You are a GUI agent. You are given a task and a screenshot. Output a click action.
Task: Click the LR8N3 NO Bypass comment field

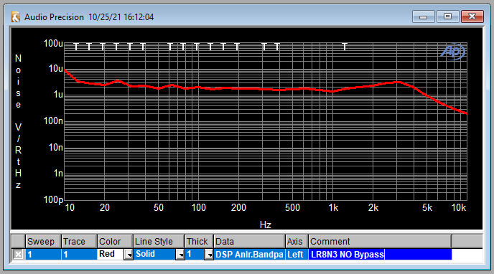tap(380, 254)
